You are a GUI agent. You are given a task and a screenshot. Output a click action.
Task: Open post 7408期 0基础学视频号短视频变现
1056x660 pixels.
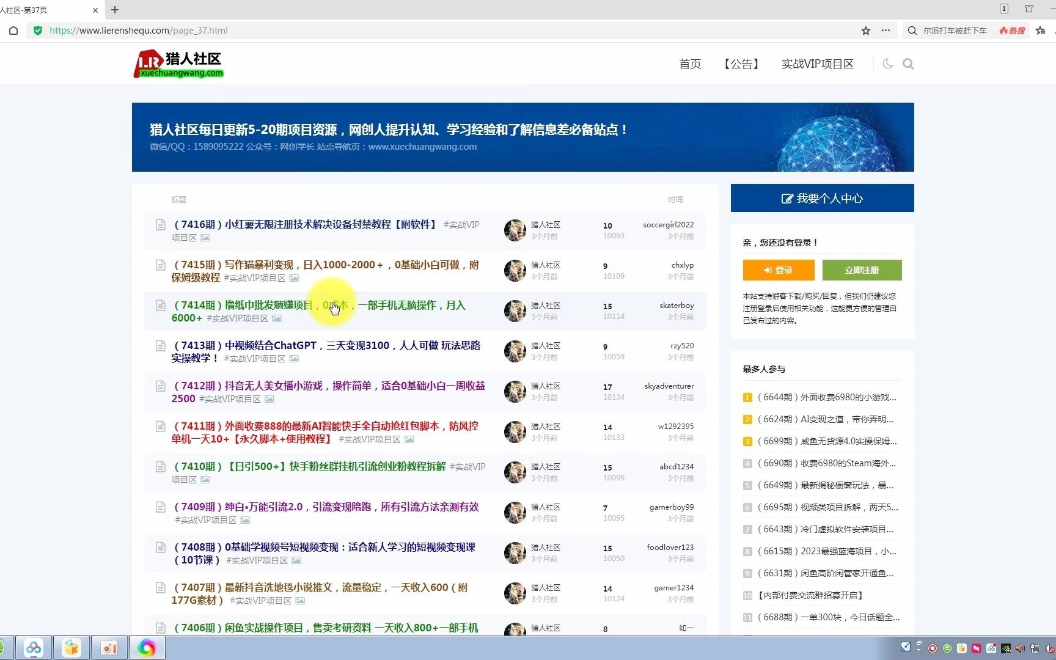pos(324,553)
